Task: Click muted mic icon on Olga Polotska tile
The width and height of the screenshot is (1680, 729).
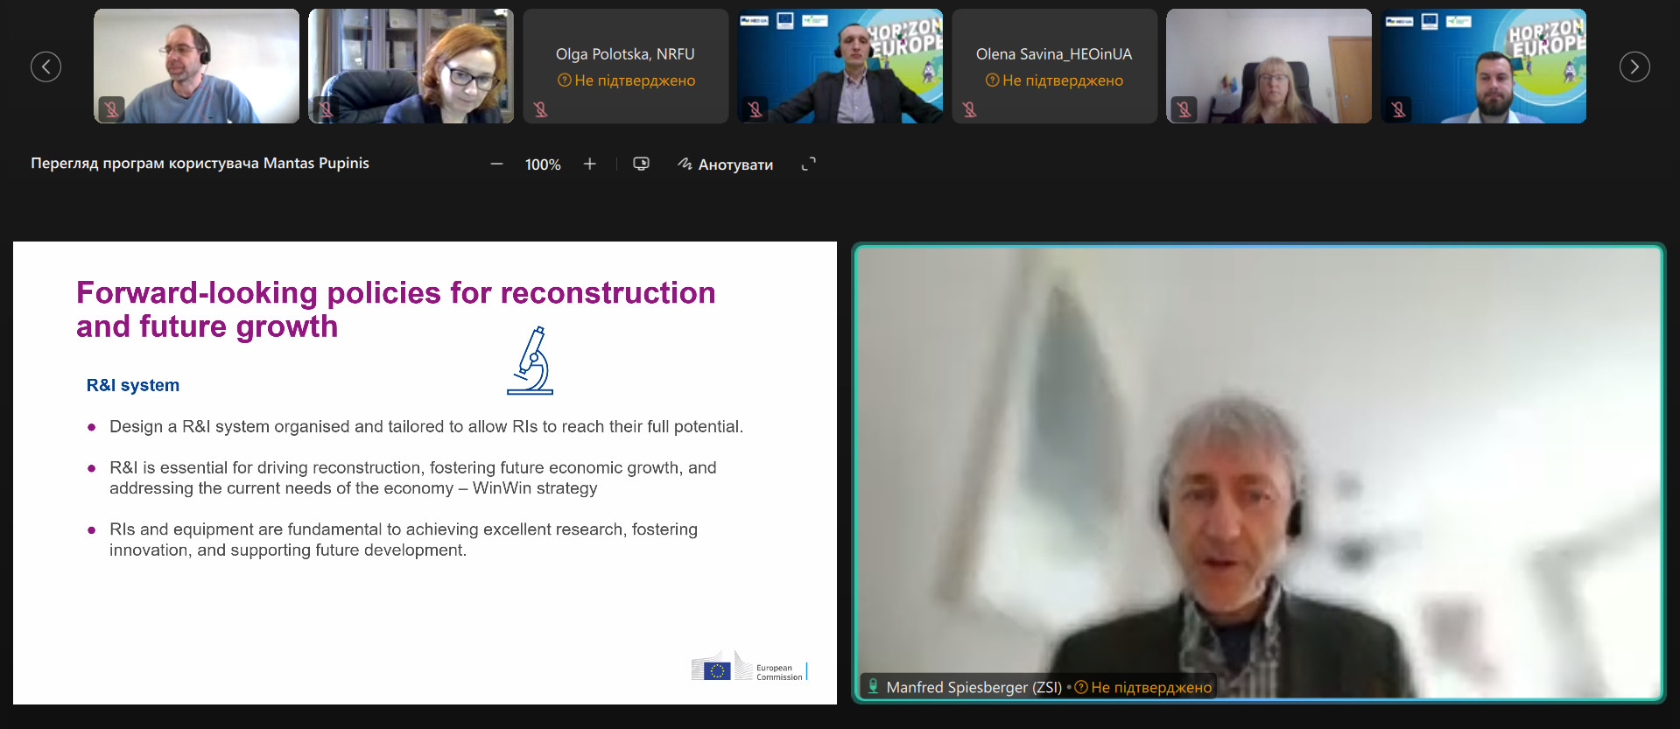Action: pos(541,109)
